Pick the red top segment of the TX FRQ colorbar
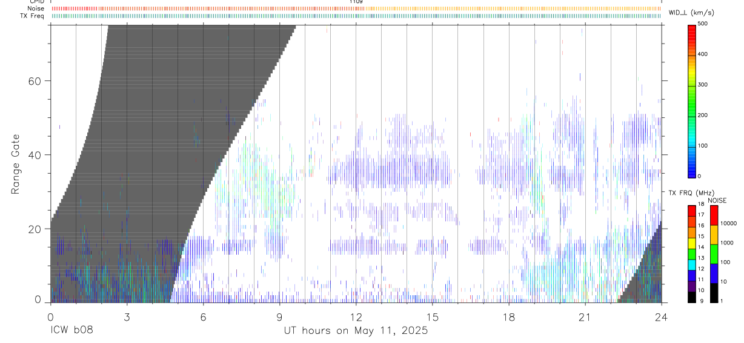The height and width of the screenshot is (343, 744). [x=692, y=210]
